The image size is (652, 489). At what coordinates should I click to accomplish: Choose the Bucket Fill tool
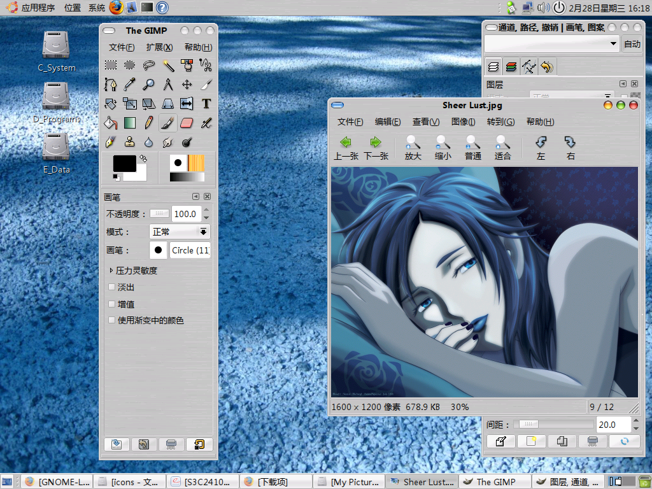pyautogui.click(x=111, y=123)
